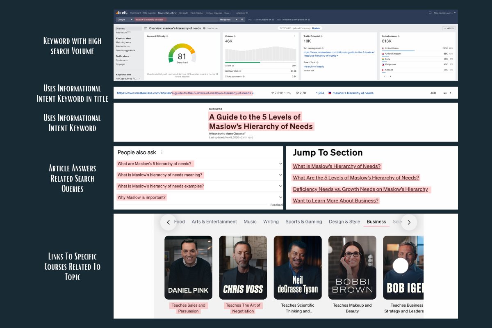
Task: Open Daniel Pink course thumbnail
Action: [188, 267]
